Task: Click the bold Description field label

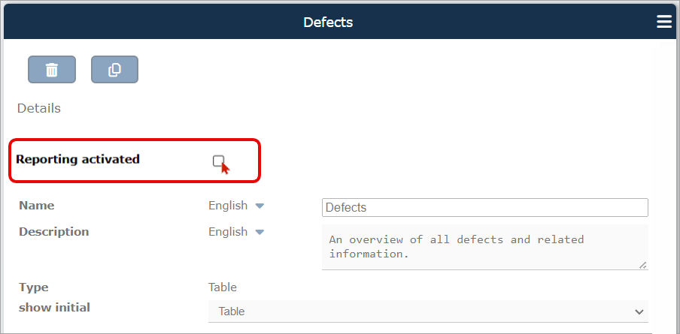Action: pos(53,232)
